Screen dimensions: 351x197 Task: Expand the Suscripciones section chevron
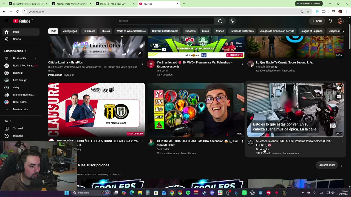(26, 51)
